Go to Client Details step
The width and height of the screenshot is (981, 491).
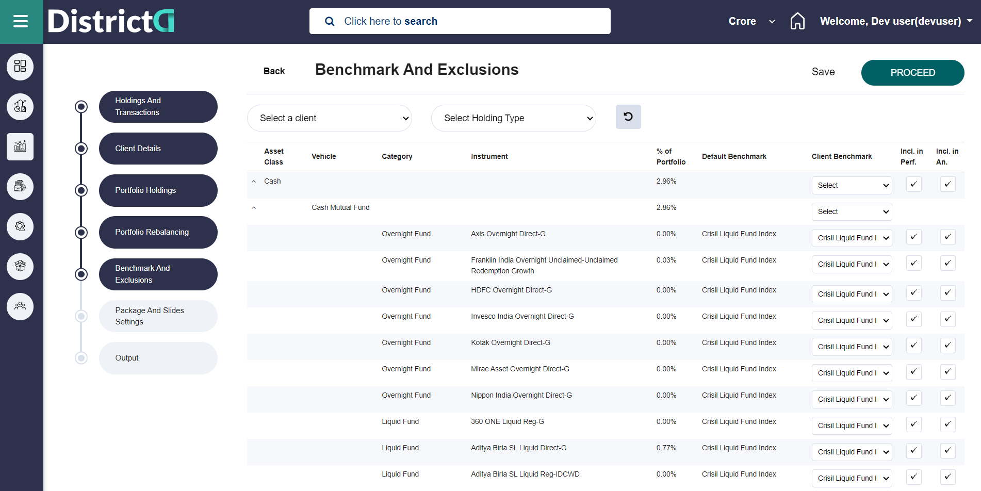tap(158, 149)
